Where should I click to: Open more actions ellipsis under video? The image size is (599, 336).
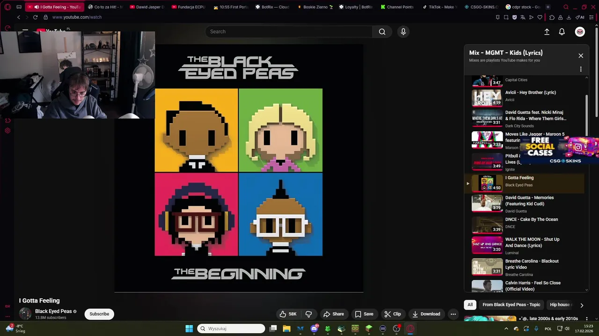(x=453, y=314)
